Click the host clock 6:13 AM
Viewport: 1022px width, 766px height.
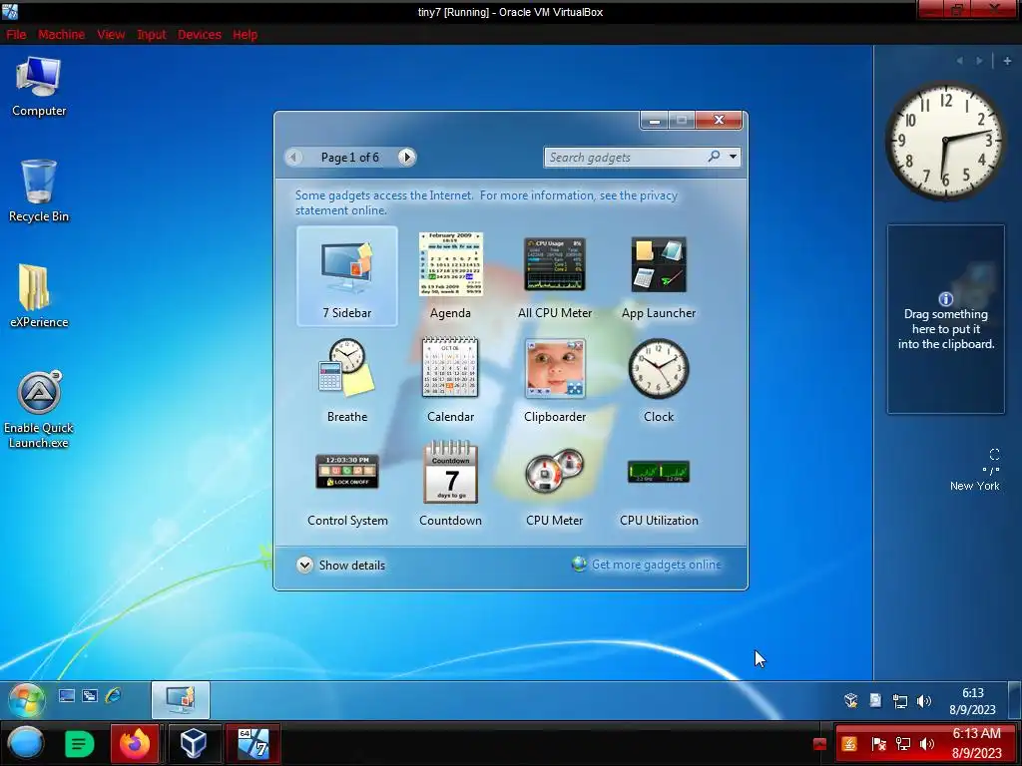(976, 743)
